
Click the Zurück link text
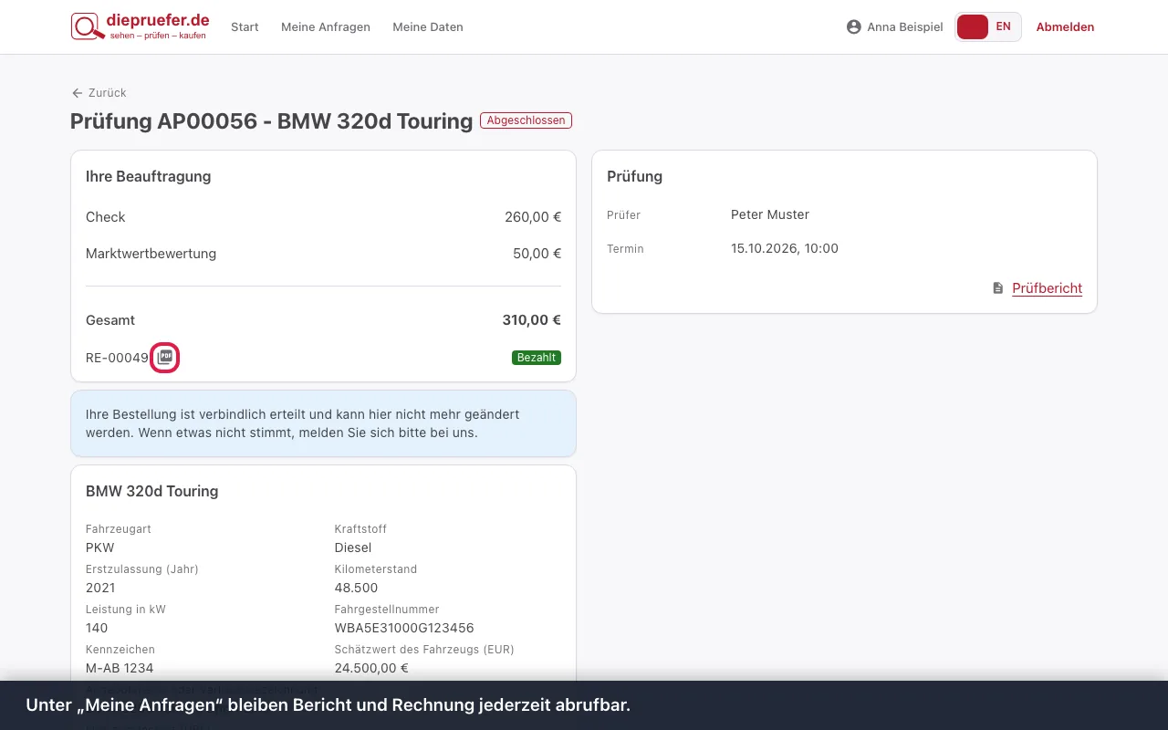(x=108, y=93)
